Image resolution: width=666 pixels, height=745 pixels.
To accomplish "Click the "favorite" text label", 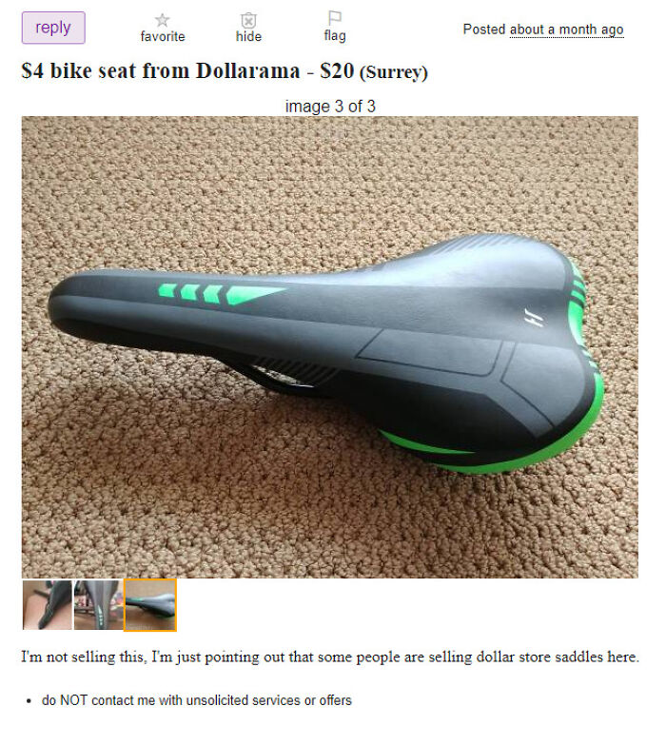I will [x=163, y=36].
